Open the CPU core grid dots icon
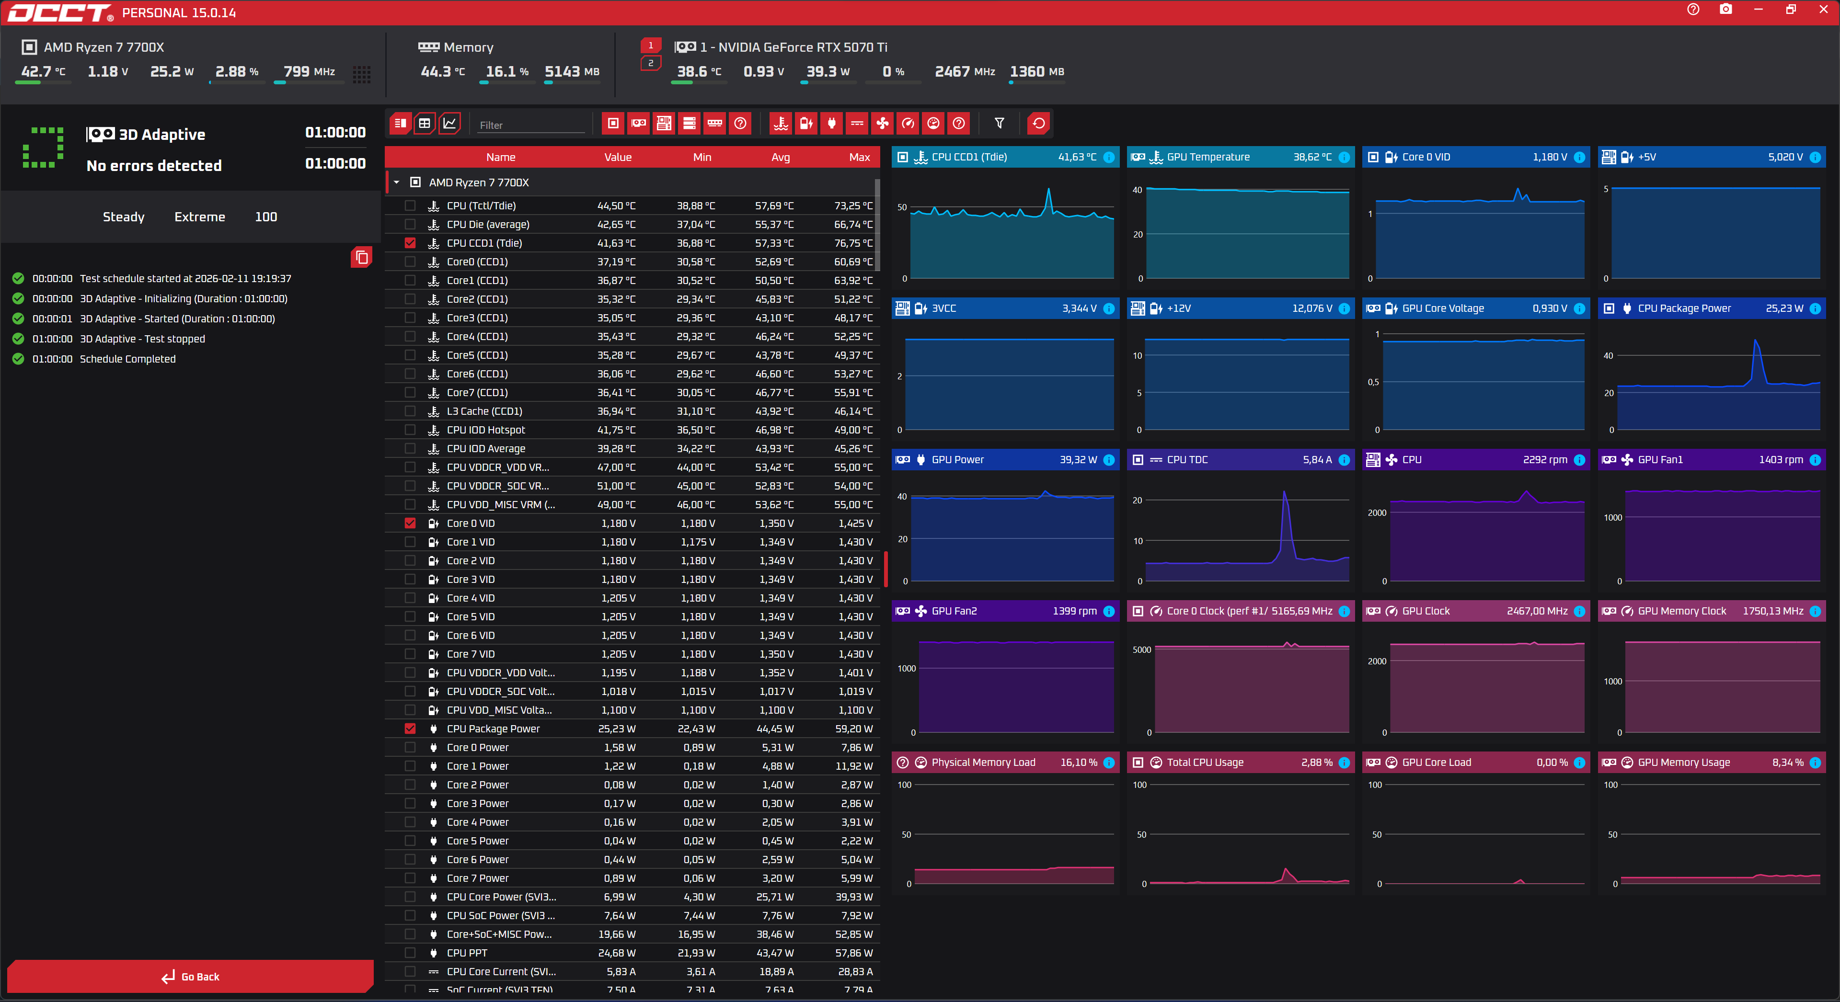The width and height of the screenshot is (1840, 1002). [x=362, y=74]
